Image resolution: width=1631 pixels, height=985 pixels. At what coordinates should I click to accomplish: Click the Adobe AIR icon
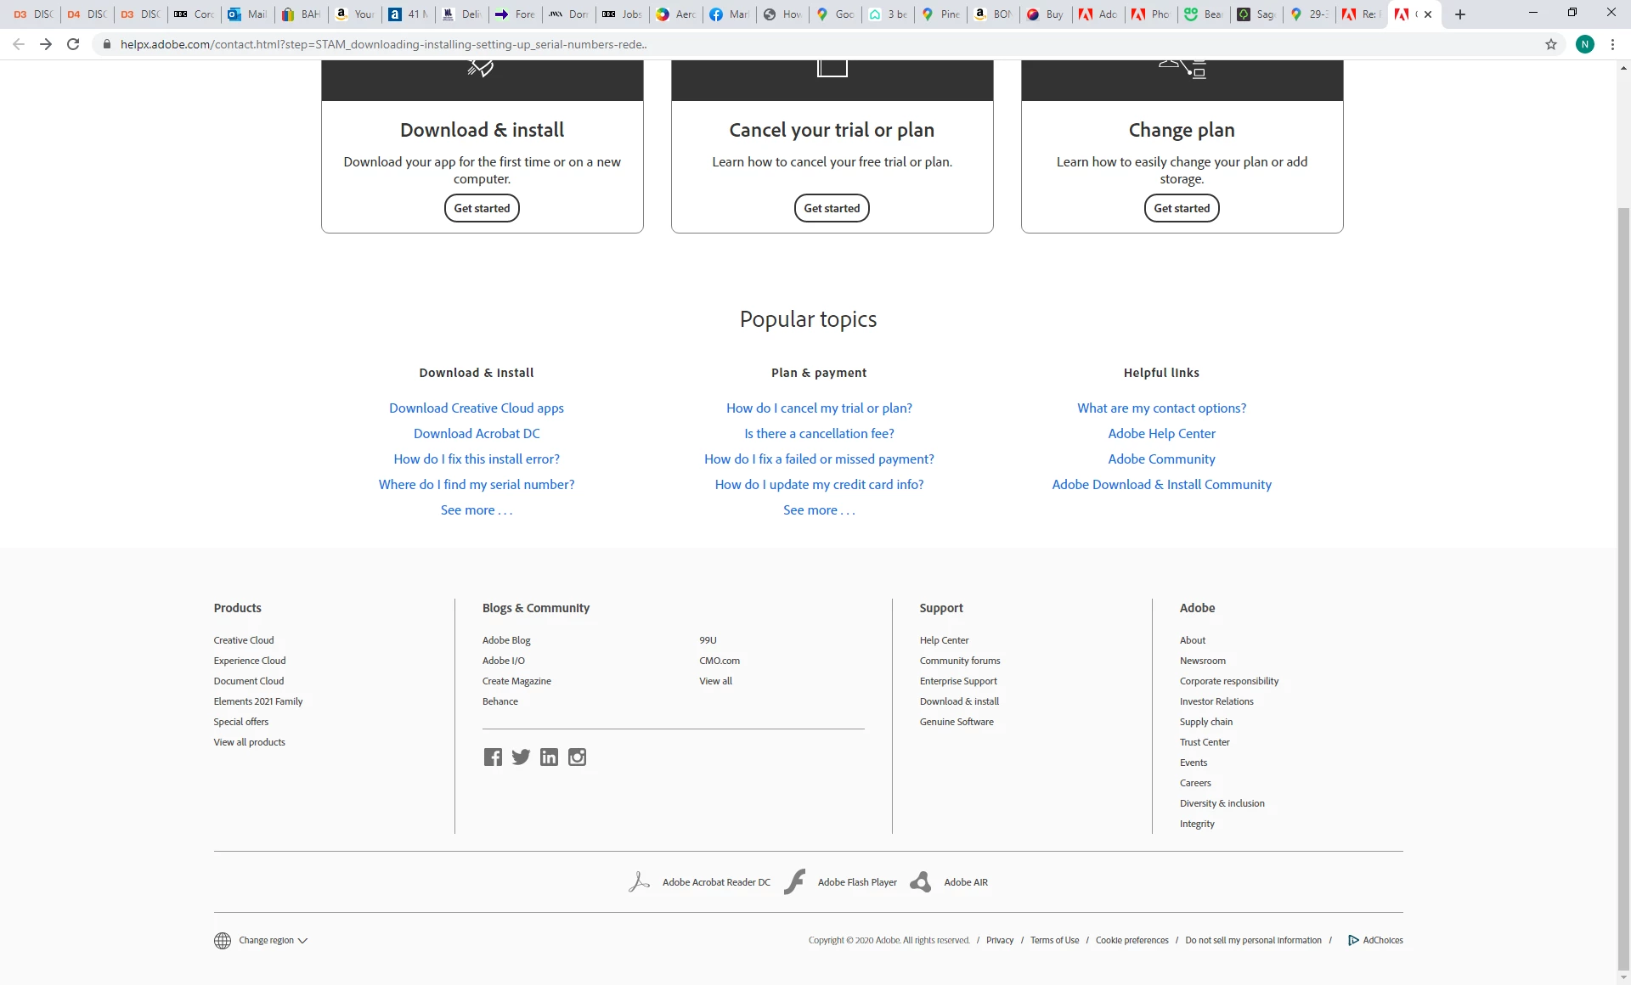point(921,882)
